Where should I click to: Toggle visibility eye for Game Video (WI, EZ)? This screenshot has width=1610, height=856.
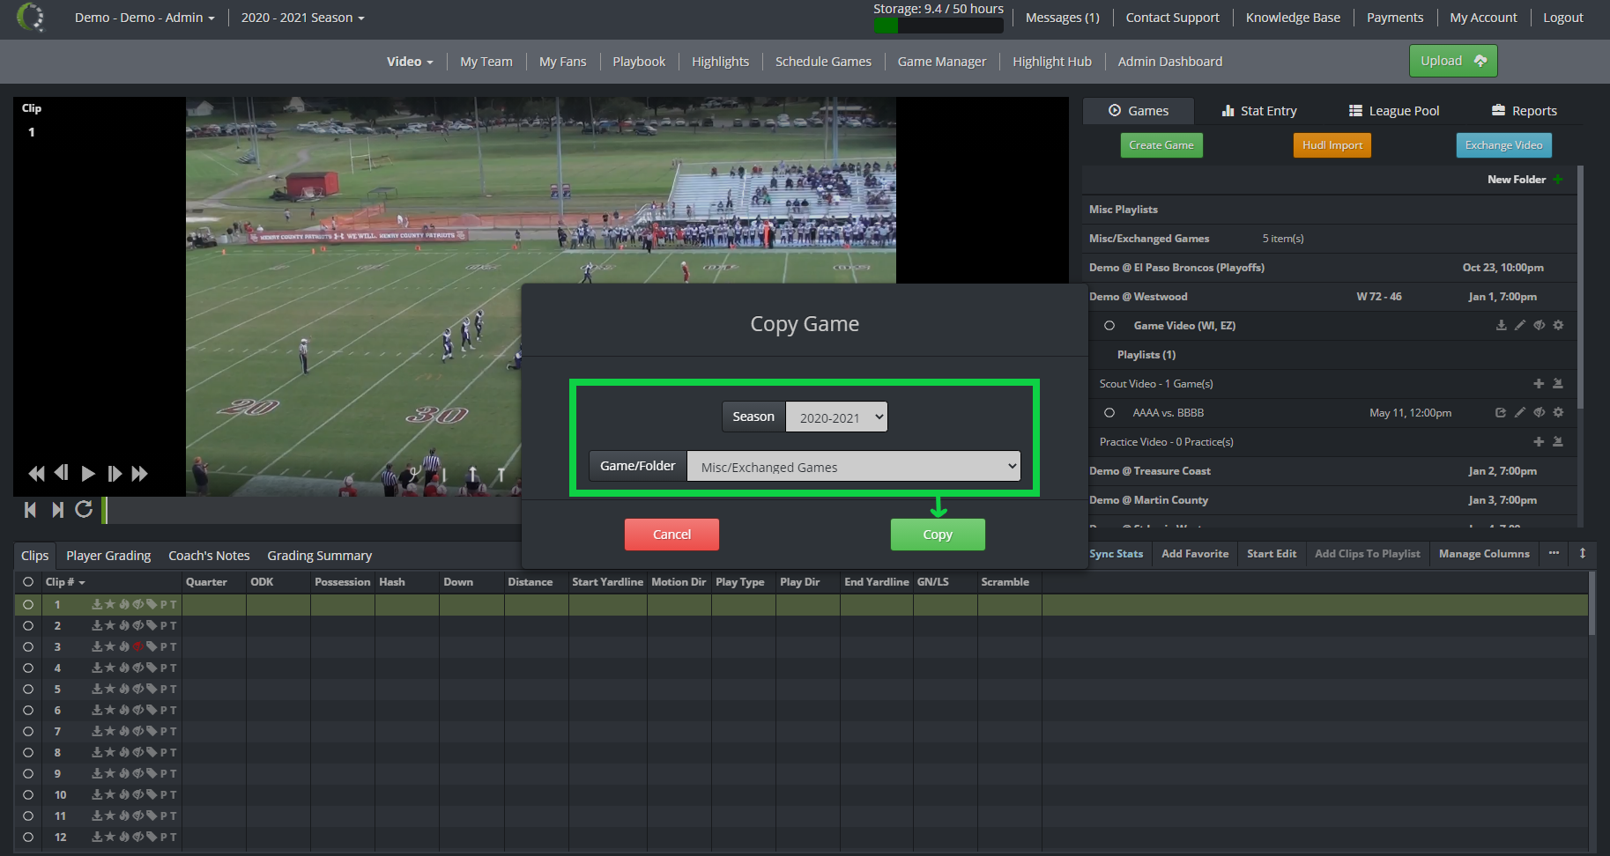(x=1539, y=325)
